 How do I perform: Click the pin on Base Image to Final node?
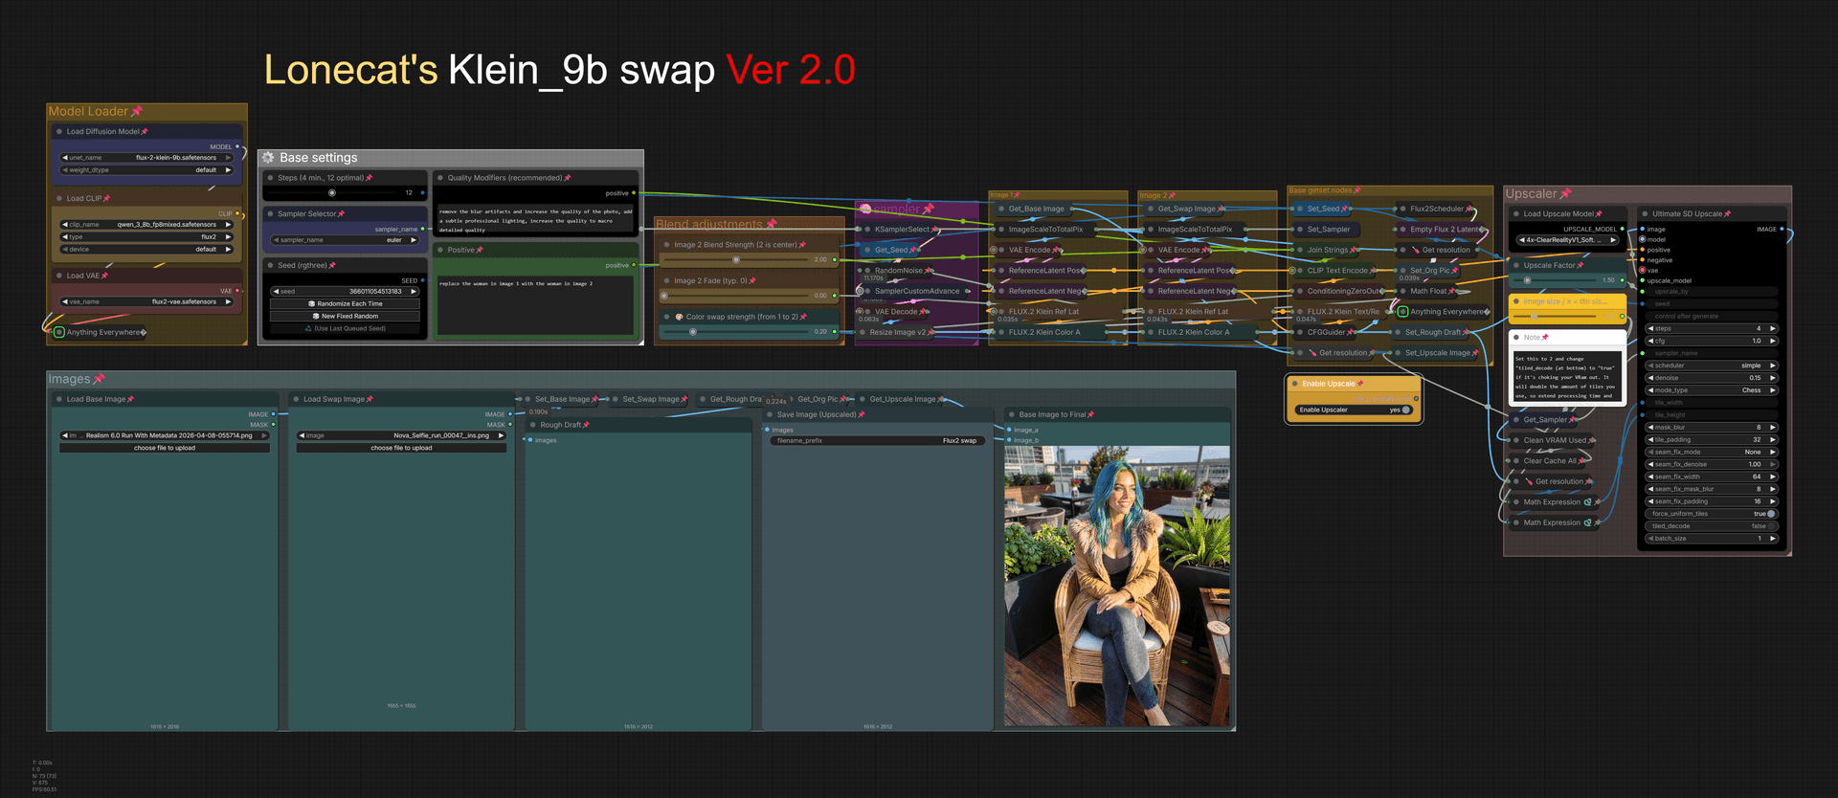pos(1090,415)
